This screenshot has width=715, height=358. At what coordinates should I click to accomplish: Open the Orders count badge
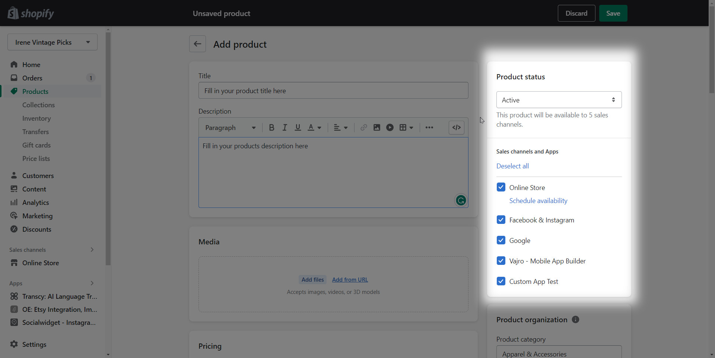[x=90, y=78]
